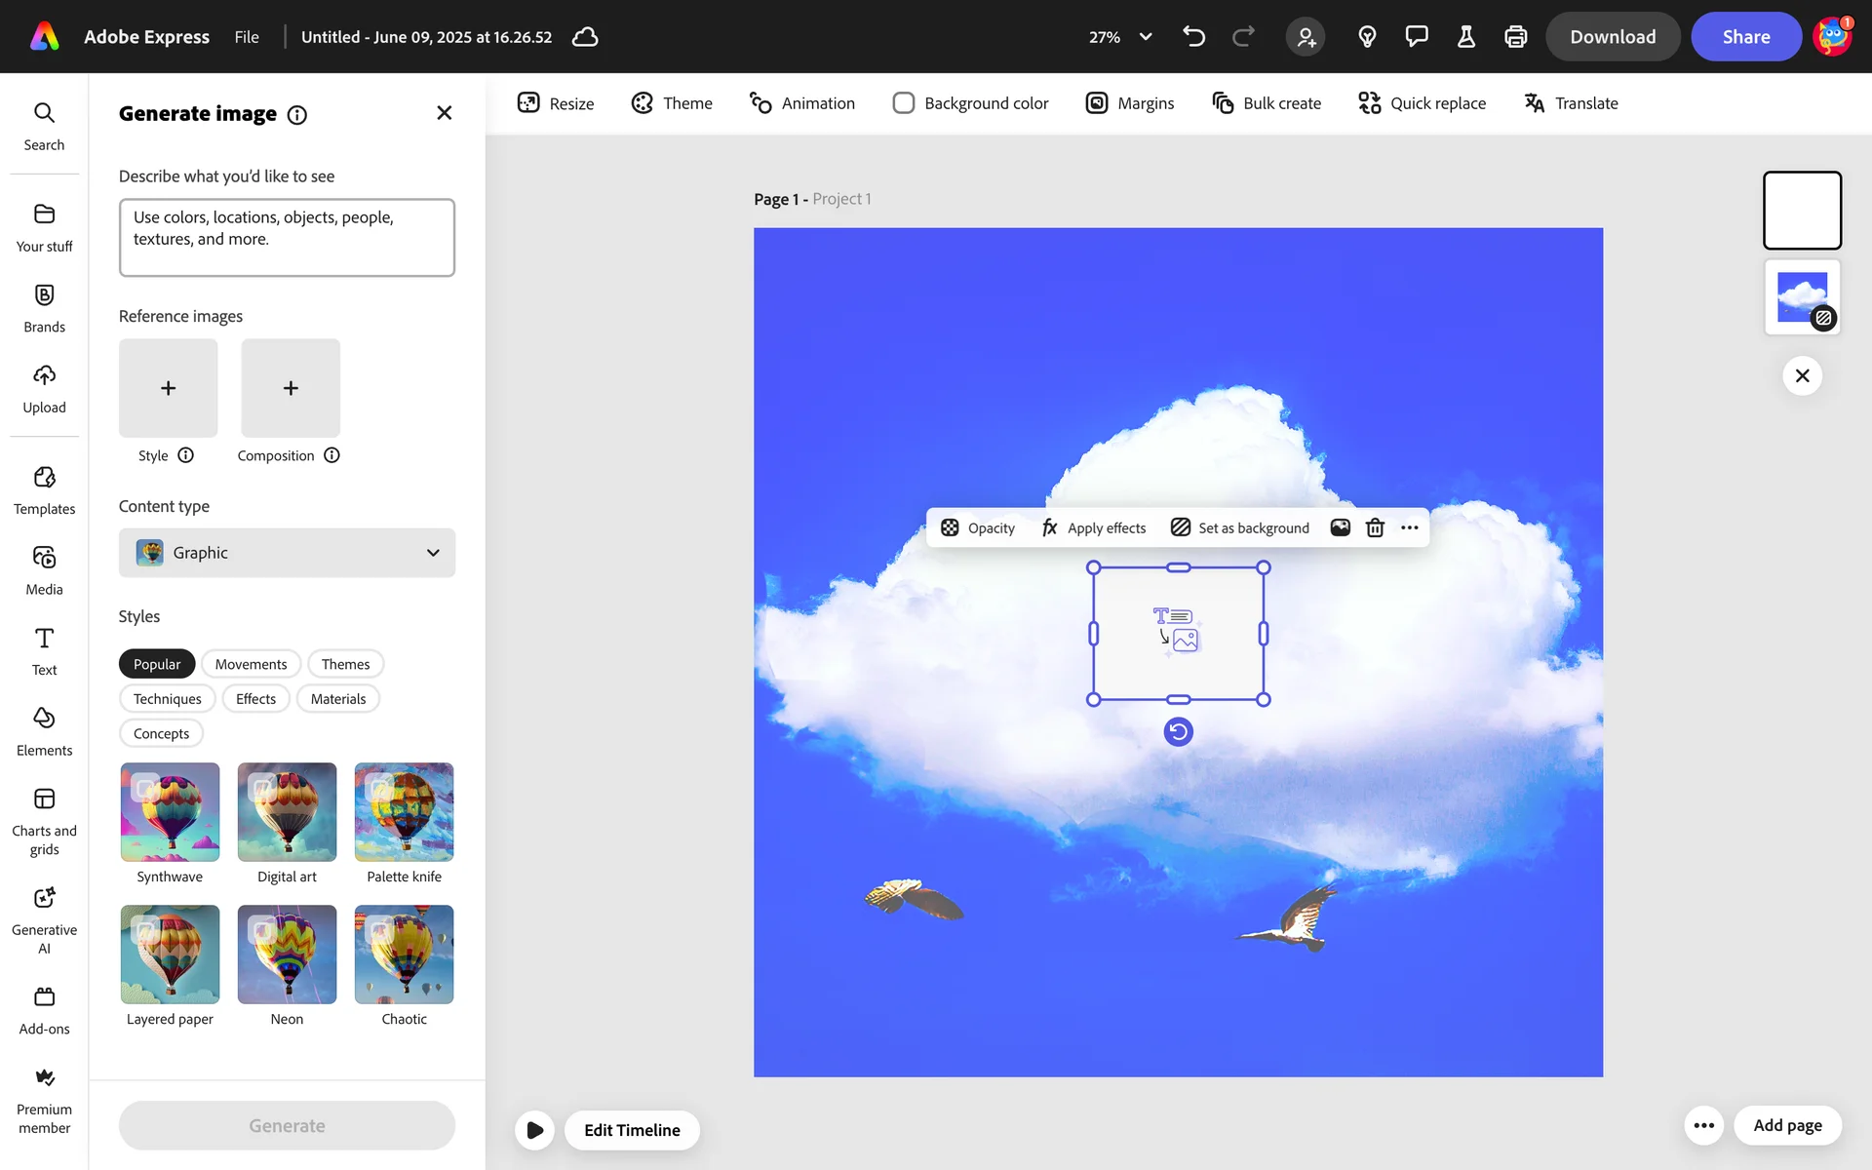The image size is (1872, 1170).
Task: Click the print icon in header
Action: tap(1515, 37)
